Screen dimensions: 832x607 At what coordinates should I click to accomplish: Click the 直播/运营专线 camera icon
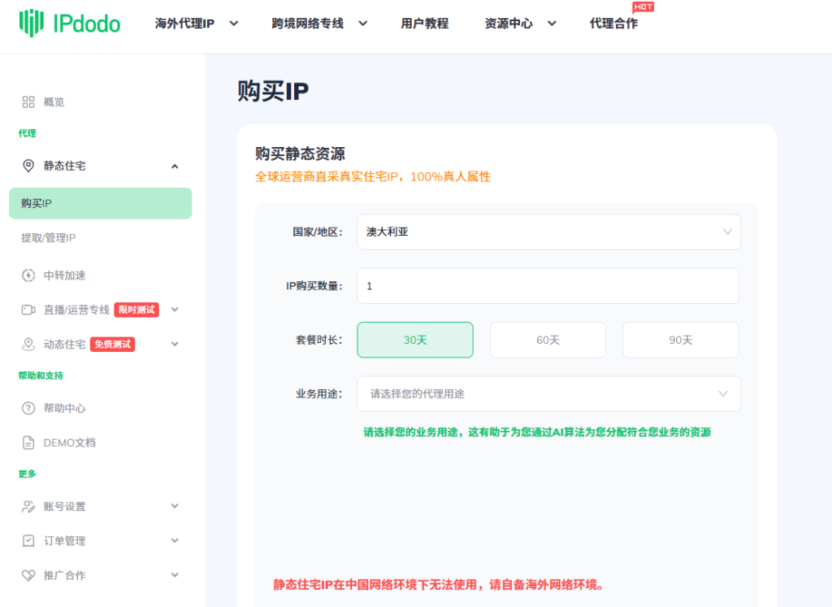coord(28,310)
